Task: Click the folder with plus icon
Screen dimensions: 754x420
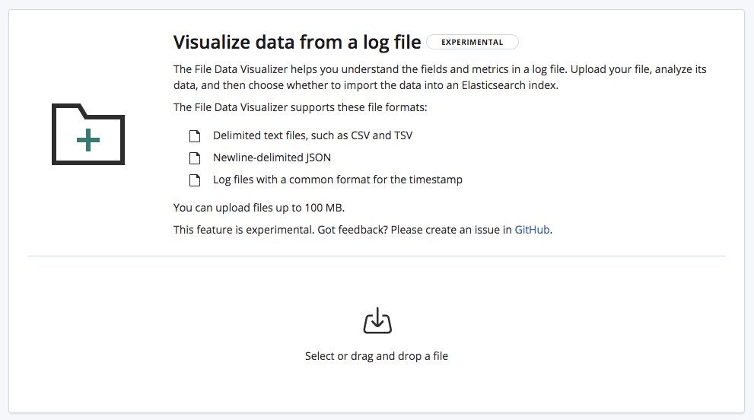Action: (x=88, y=134)
